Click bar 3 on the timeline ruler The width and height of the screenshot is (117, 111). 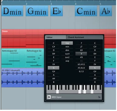click(x=51, y=4)
